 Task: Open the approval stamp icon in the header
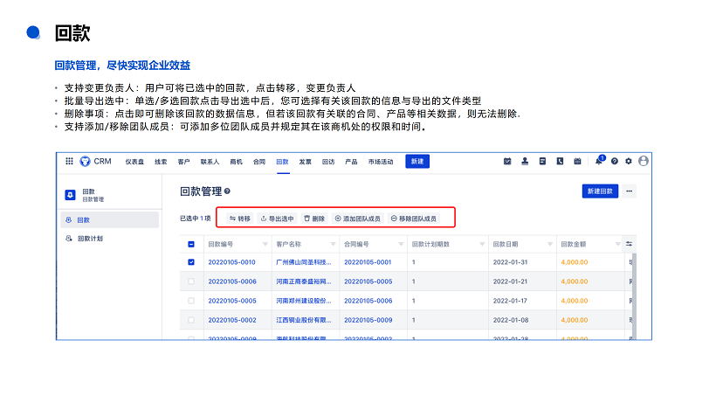click(525, 162)
